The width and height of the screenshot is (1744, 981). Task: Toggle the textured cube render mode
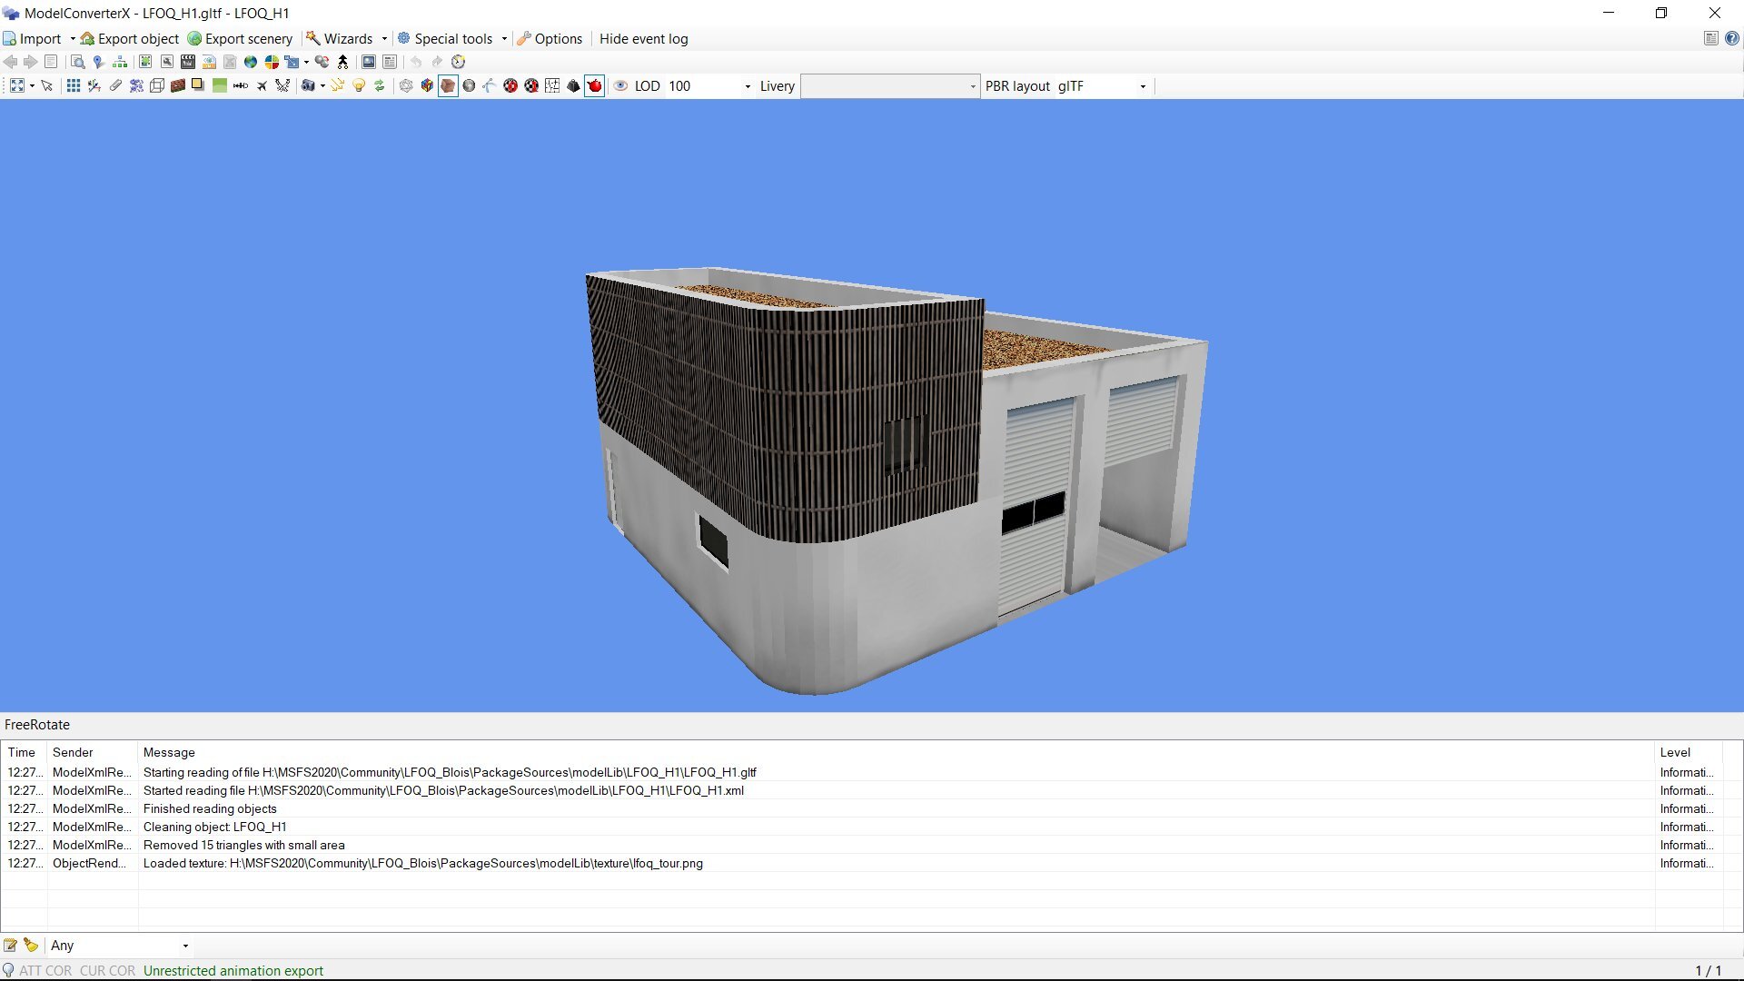(448, 85)
